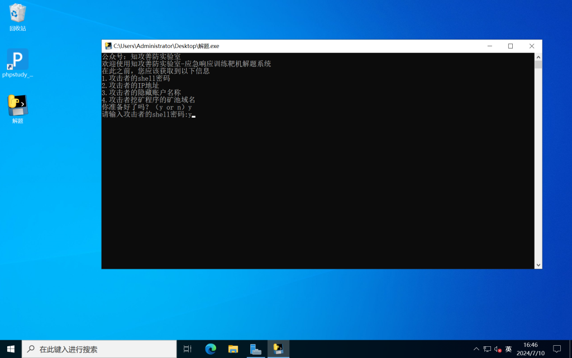The height and width of the screenshot is (358, 572).
Task: Open console system menu via title bar icon
Action: click(108, 46)
